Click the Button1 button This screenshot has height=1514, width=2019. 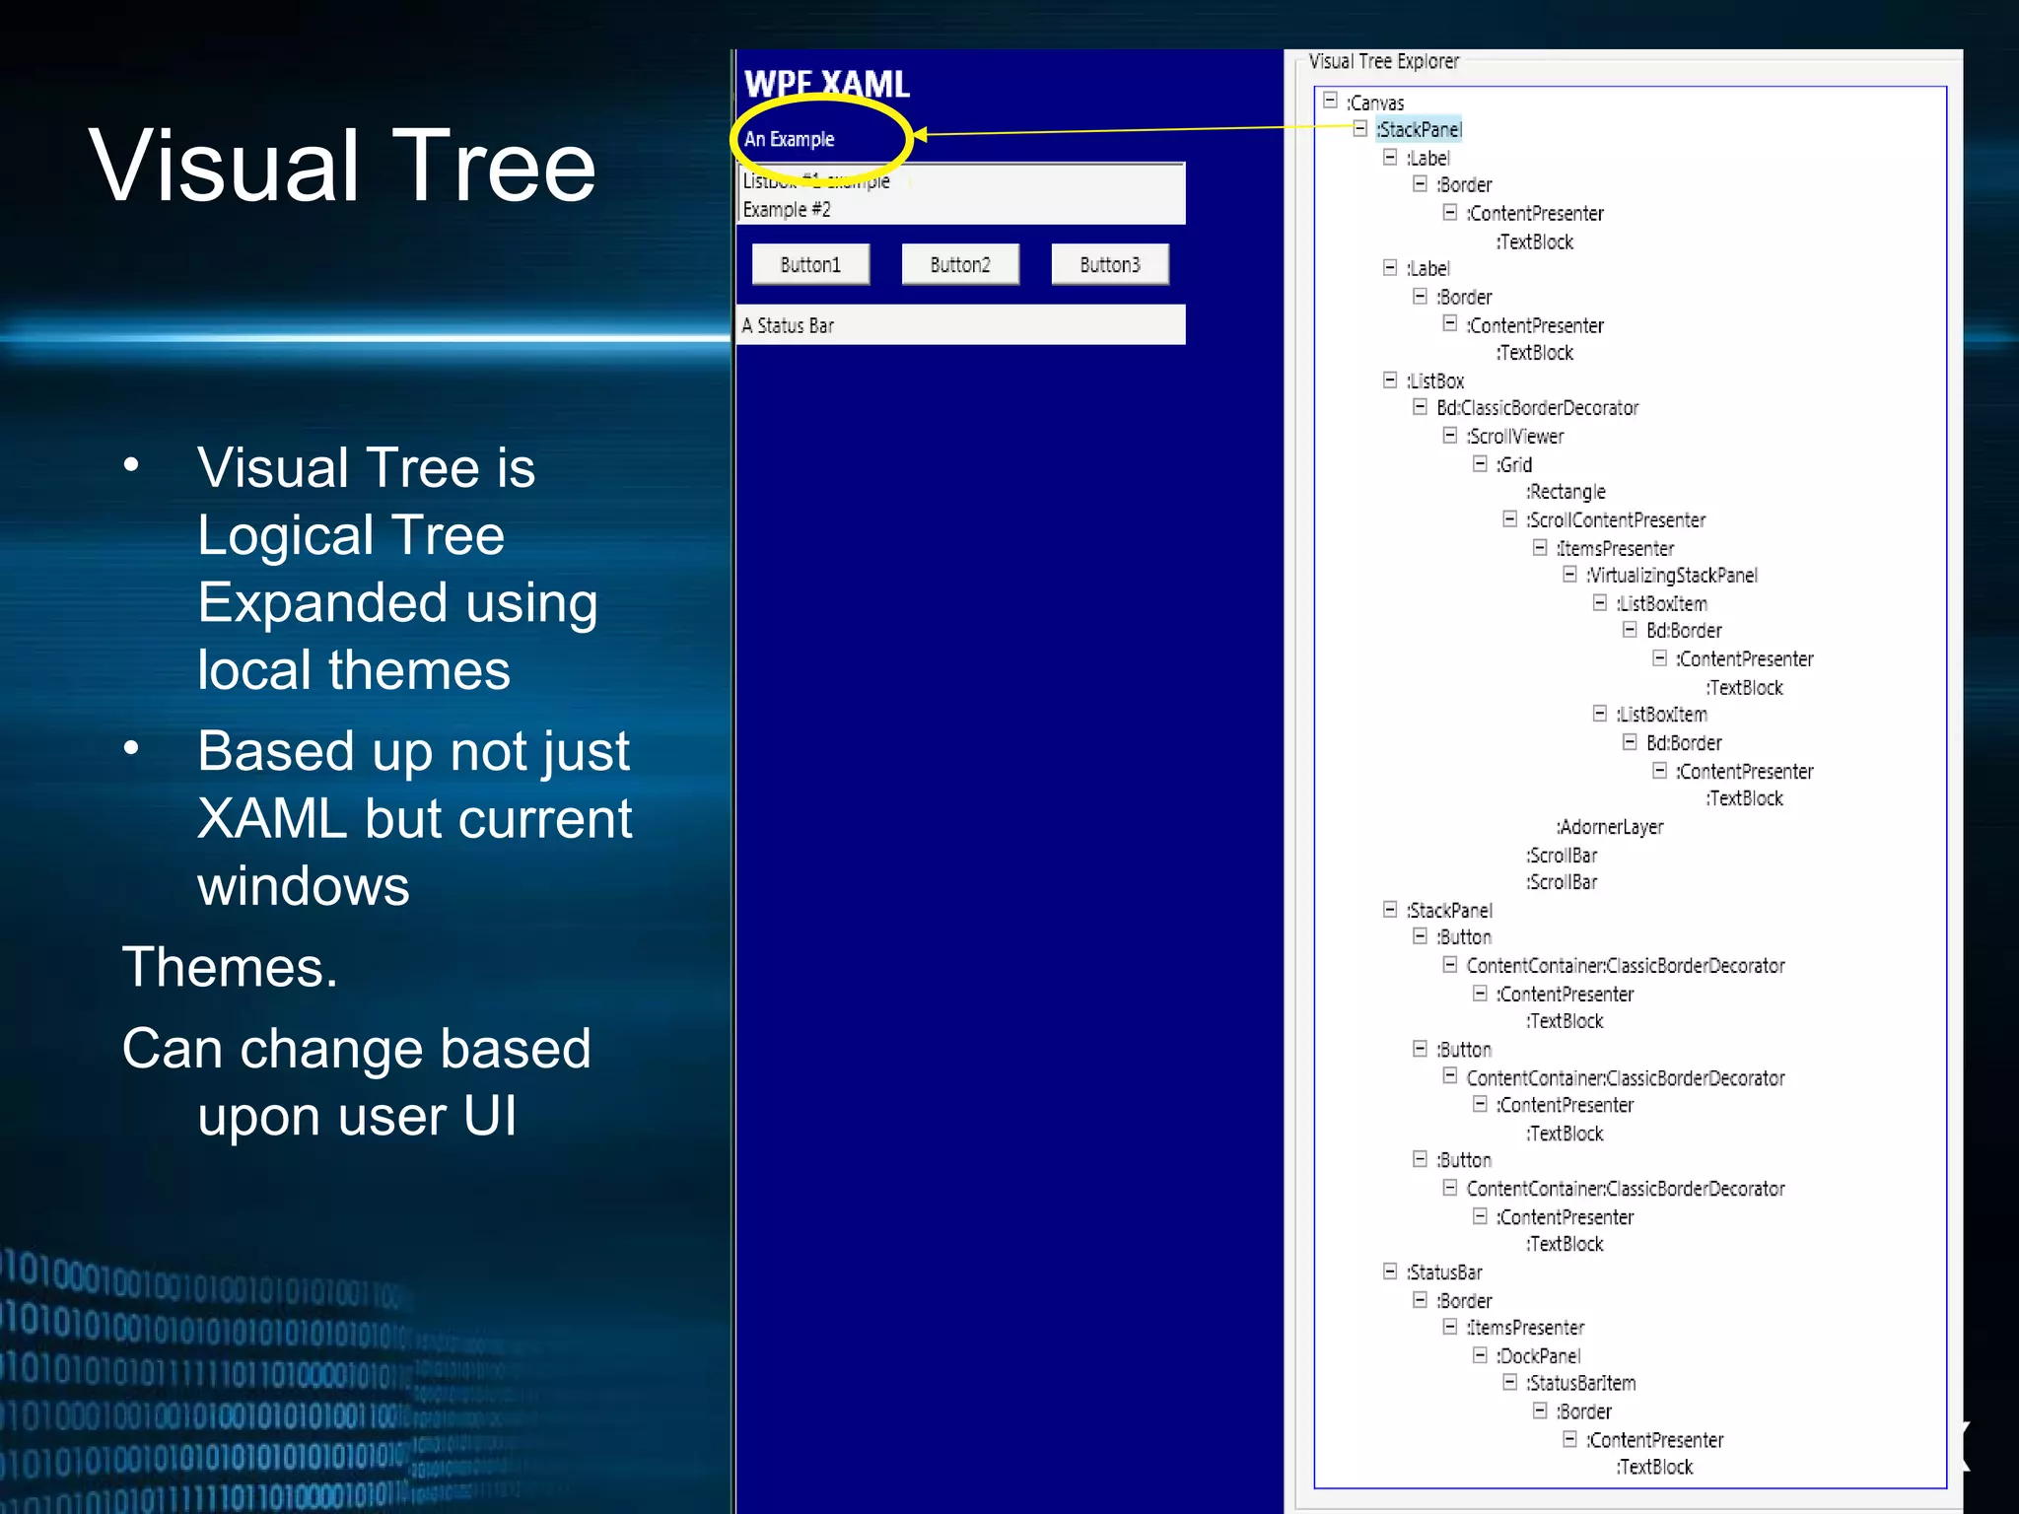[x=810, y=264]
